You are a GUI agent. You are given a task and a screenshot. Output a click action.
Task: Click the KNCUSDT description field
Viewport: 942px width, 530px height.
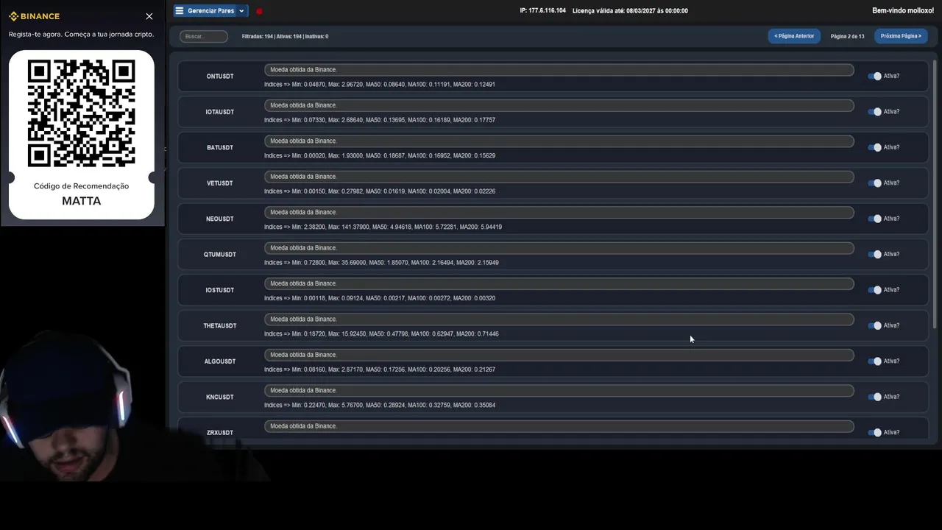(x=559, y=391)
